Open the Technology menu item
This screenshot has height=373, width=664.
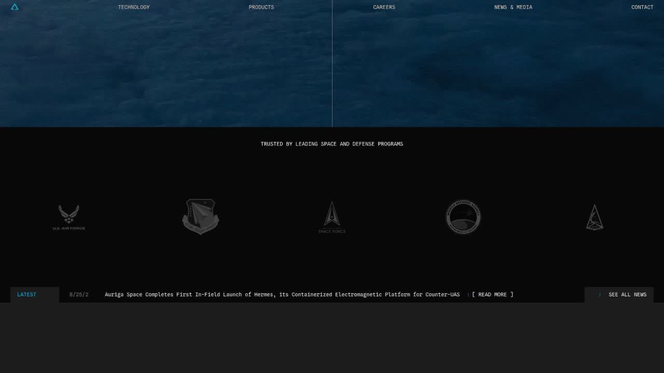coord(134,7)
